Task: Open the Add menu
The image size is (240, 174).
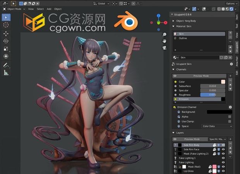Action: pyautogui.click(x=49, y=9)
